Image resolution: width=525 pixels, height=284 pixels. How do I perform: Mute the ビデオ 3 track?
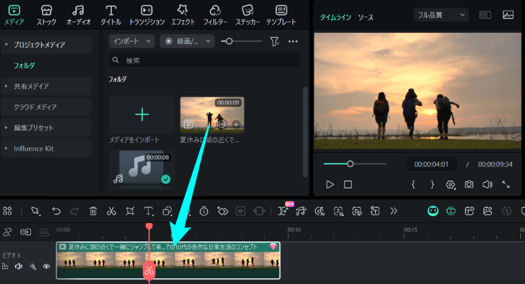click(18, 266)
